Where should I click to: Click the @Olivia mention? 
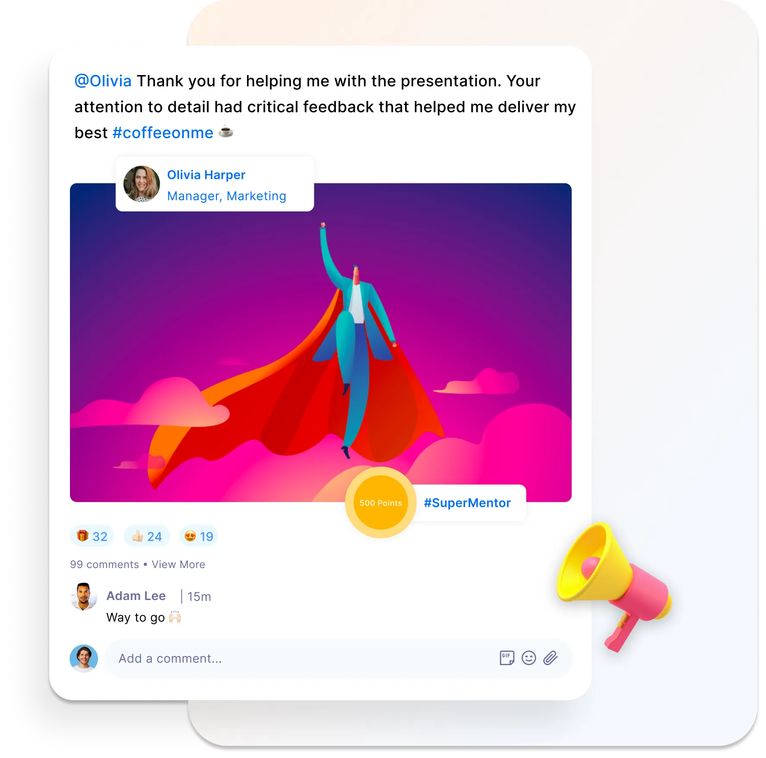103,81
